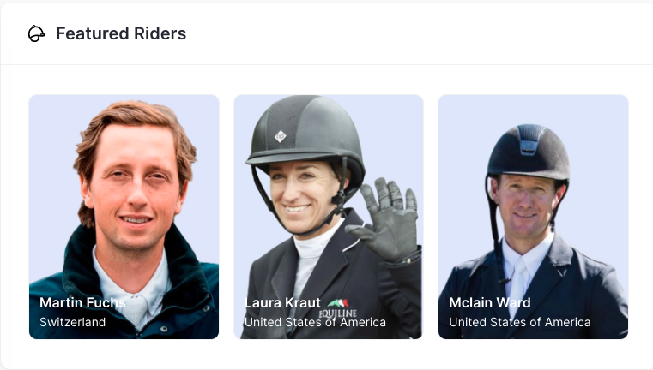Image resolution: width=653 pixels, height=370 pixels.
Task: Select United States of America under Mclain Ward
Action: [x=520, y=323]
